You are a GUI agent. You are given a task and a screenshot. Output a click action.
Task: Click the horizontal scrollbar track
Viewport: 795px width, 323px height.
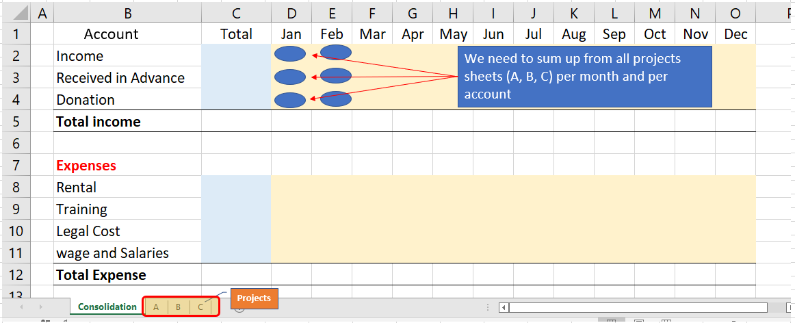pyautogui.click(x=638, y=307)
